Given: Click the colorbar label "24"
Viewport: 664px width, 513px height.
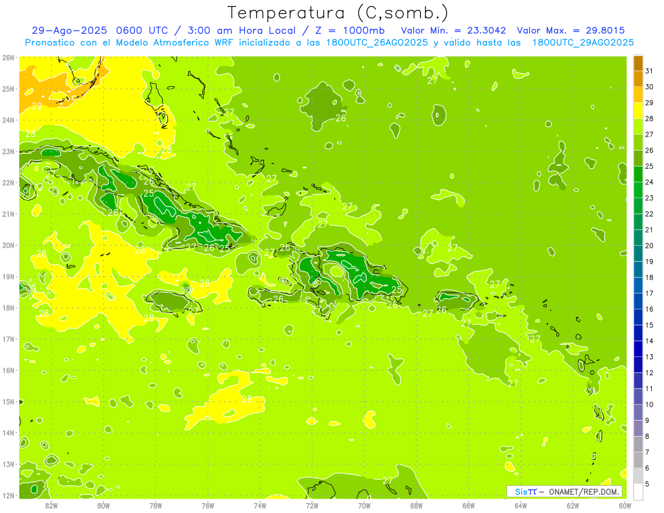Looking at the screenshot, I should tap(650, 182).
